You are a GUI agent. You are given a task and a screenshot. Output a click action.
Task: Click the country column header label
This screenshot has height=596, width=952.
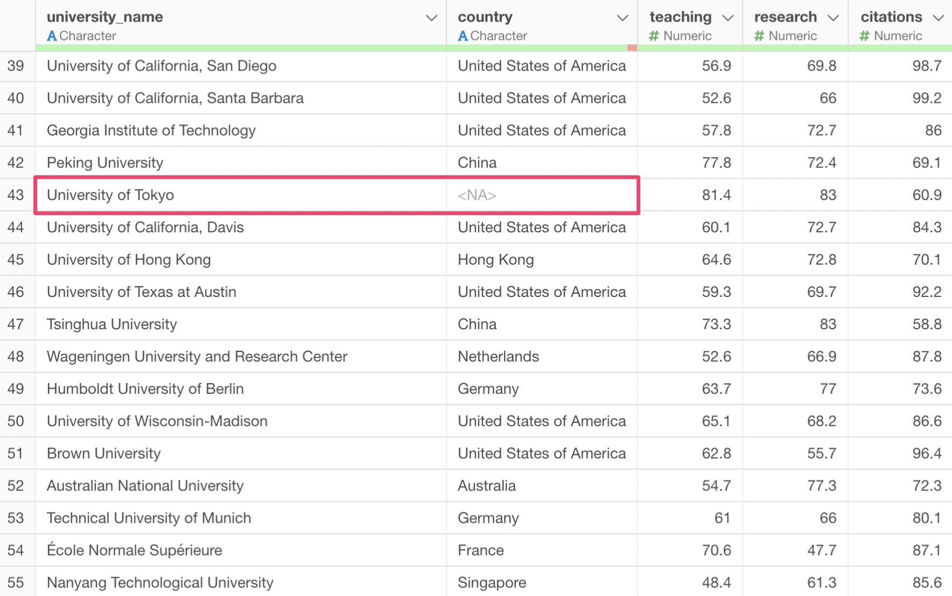pos(485,17)
